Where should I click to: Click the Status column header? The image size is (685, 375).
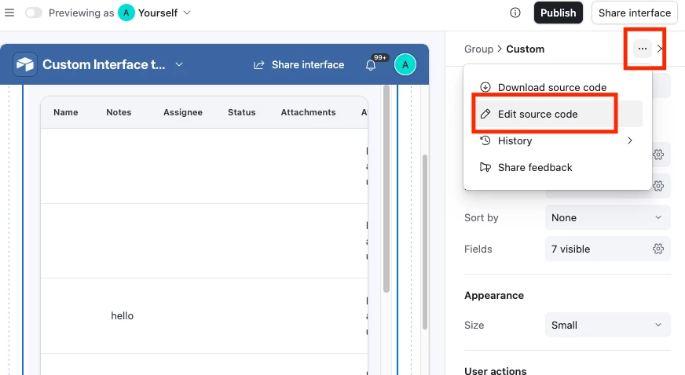click(242, 112)
